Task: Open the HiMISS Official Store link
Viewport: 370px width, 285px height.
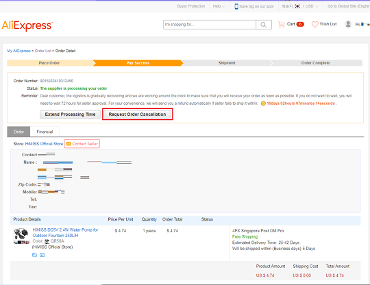Action: (44, 144)
